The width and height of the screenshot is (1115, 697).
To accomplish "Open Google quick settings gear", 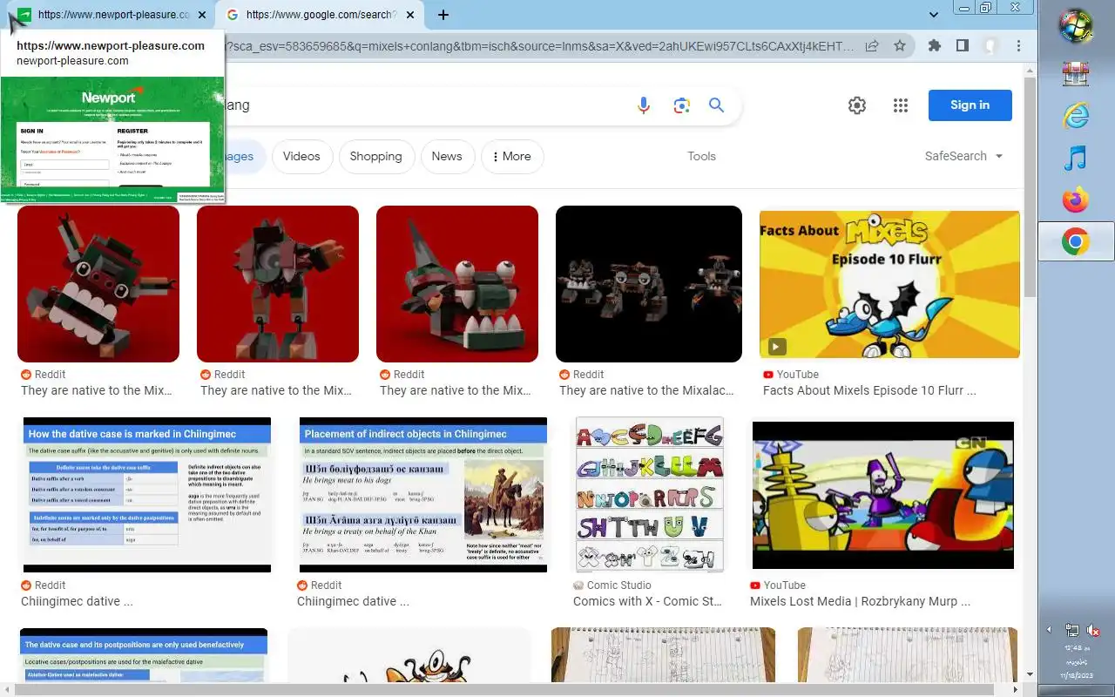I will pos(857,105).
